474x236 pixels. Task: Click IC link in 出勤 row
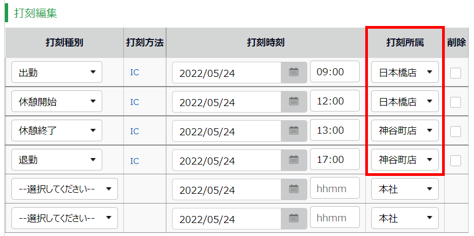135,73
